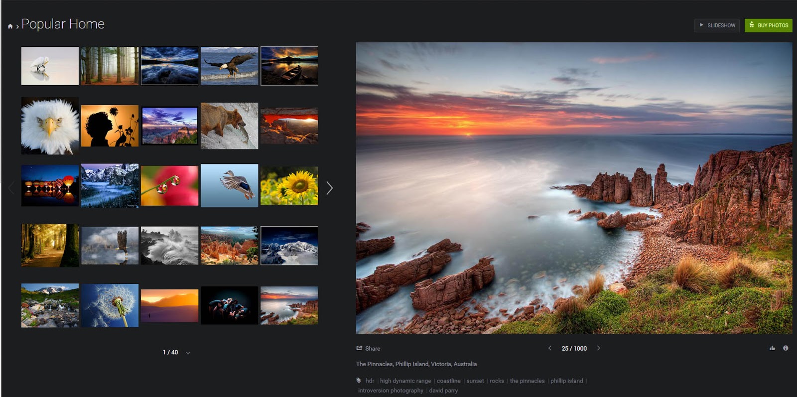Click the 25 / 1000 photo counter
The image size is (797, 397).
574,348
